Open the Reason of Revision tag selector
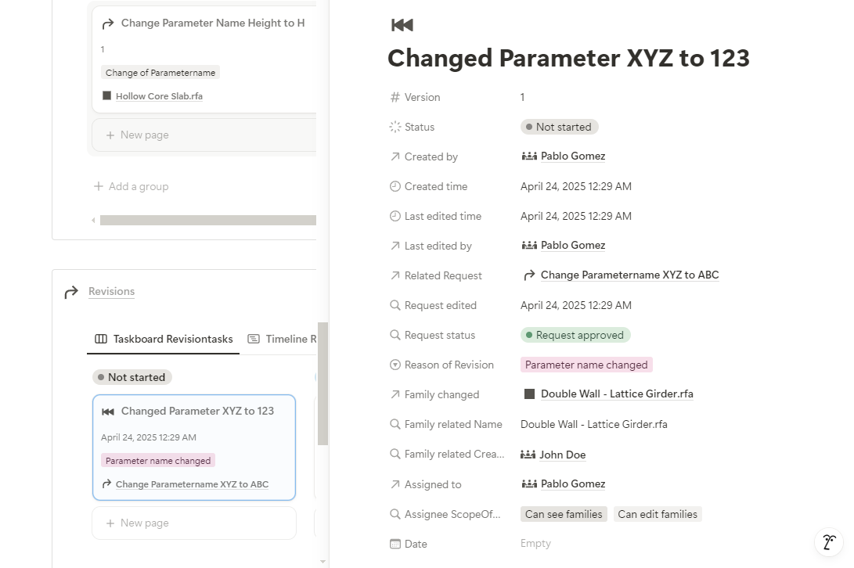Screen dimensions: 854x568 [586, 365]
